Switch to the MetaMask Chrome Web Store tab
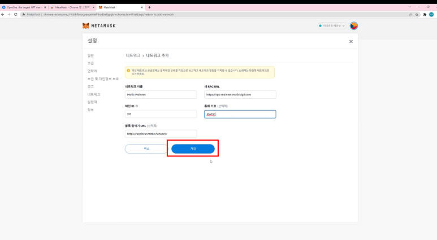 pos(72,7)
